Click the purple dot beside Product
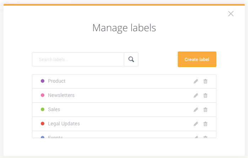 pyautogui.click(x=43, y=81)
